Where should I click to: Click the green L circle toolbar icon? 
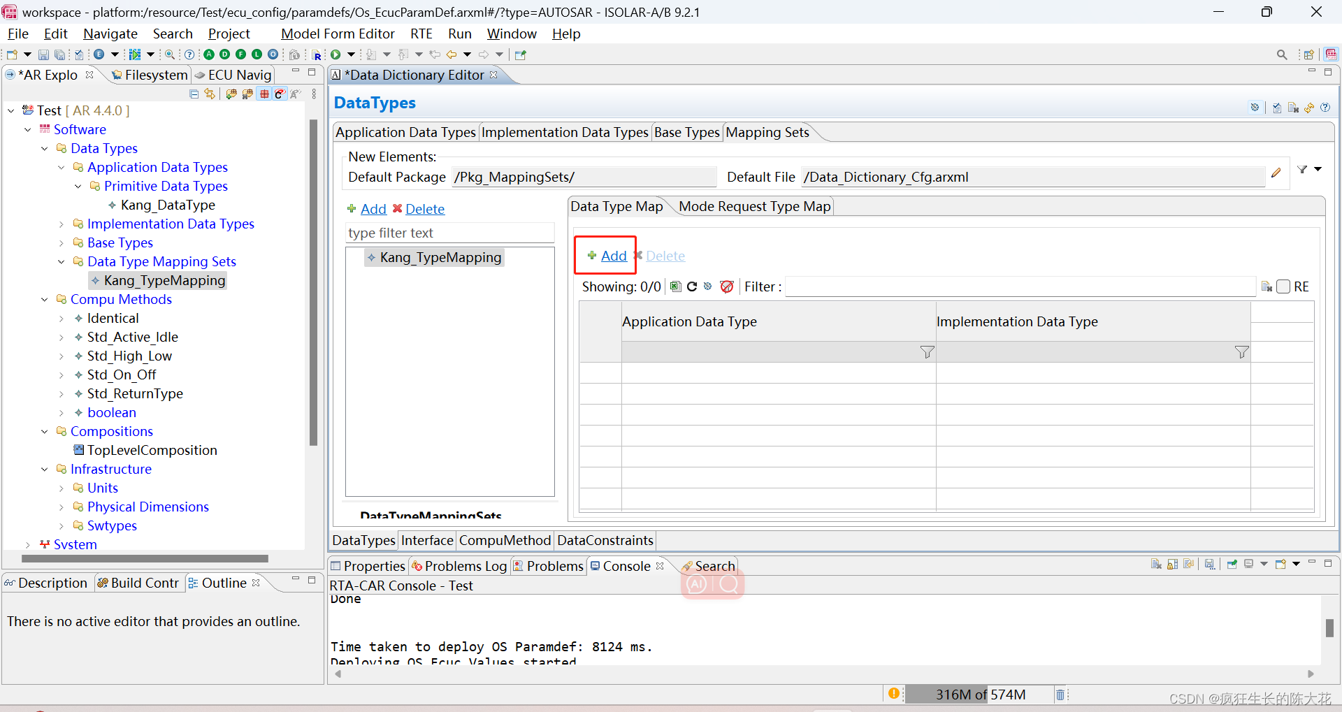(257, 55)
